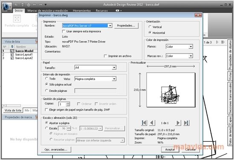Check Imprimir en archivo

(105, 56)
